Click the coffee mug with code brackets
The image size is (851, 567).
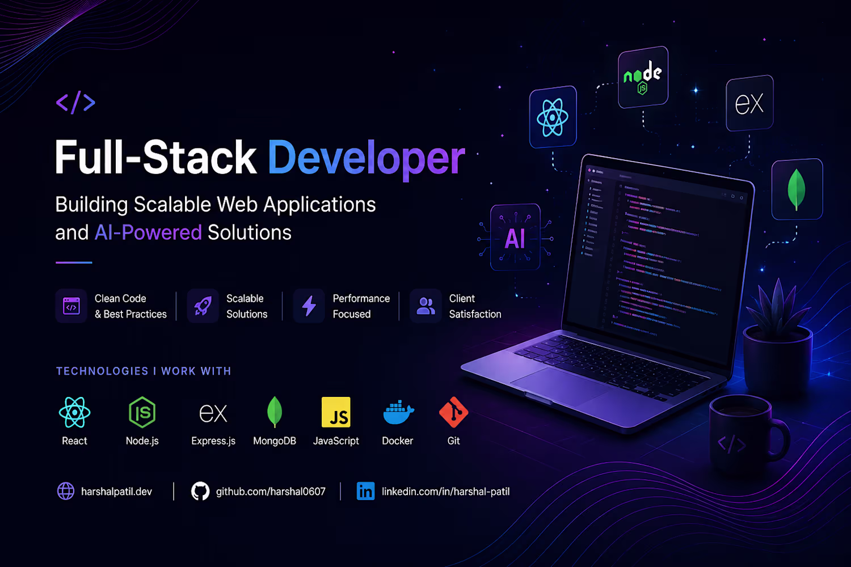749,435
